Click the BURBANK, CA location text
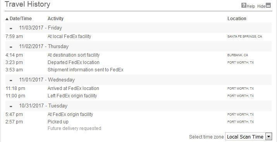The height and width of the screenshot is (142, 277). 237,55
